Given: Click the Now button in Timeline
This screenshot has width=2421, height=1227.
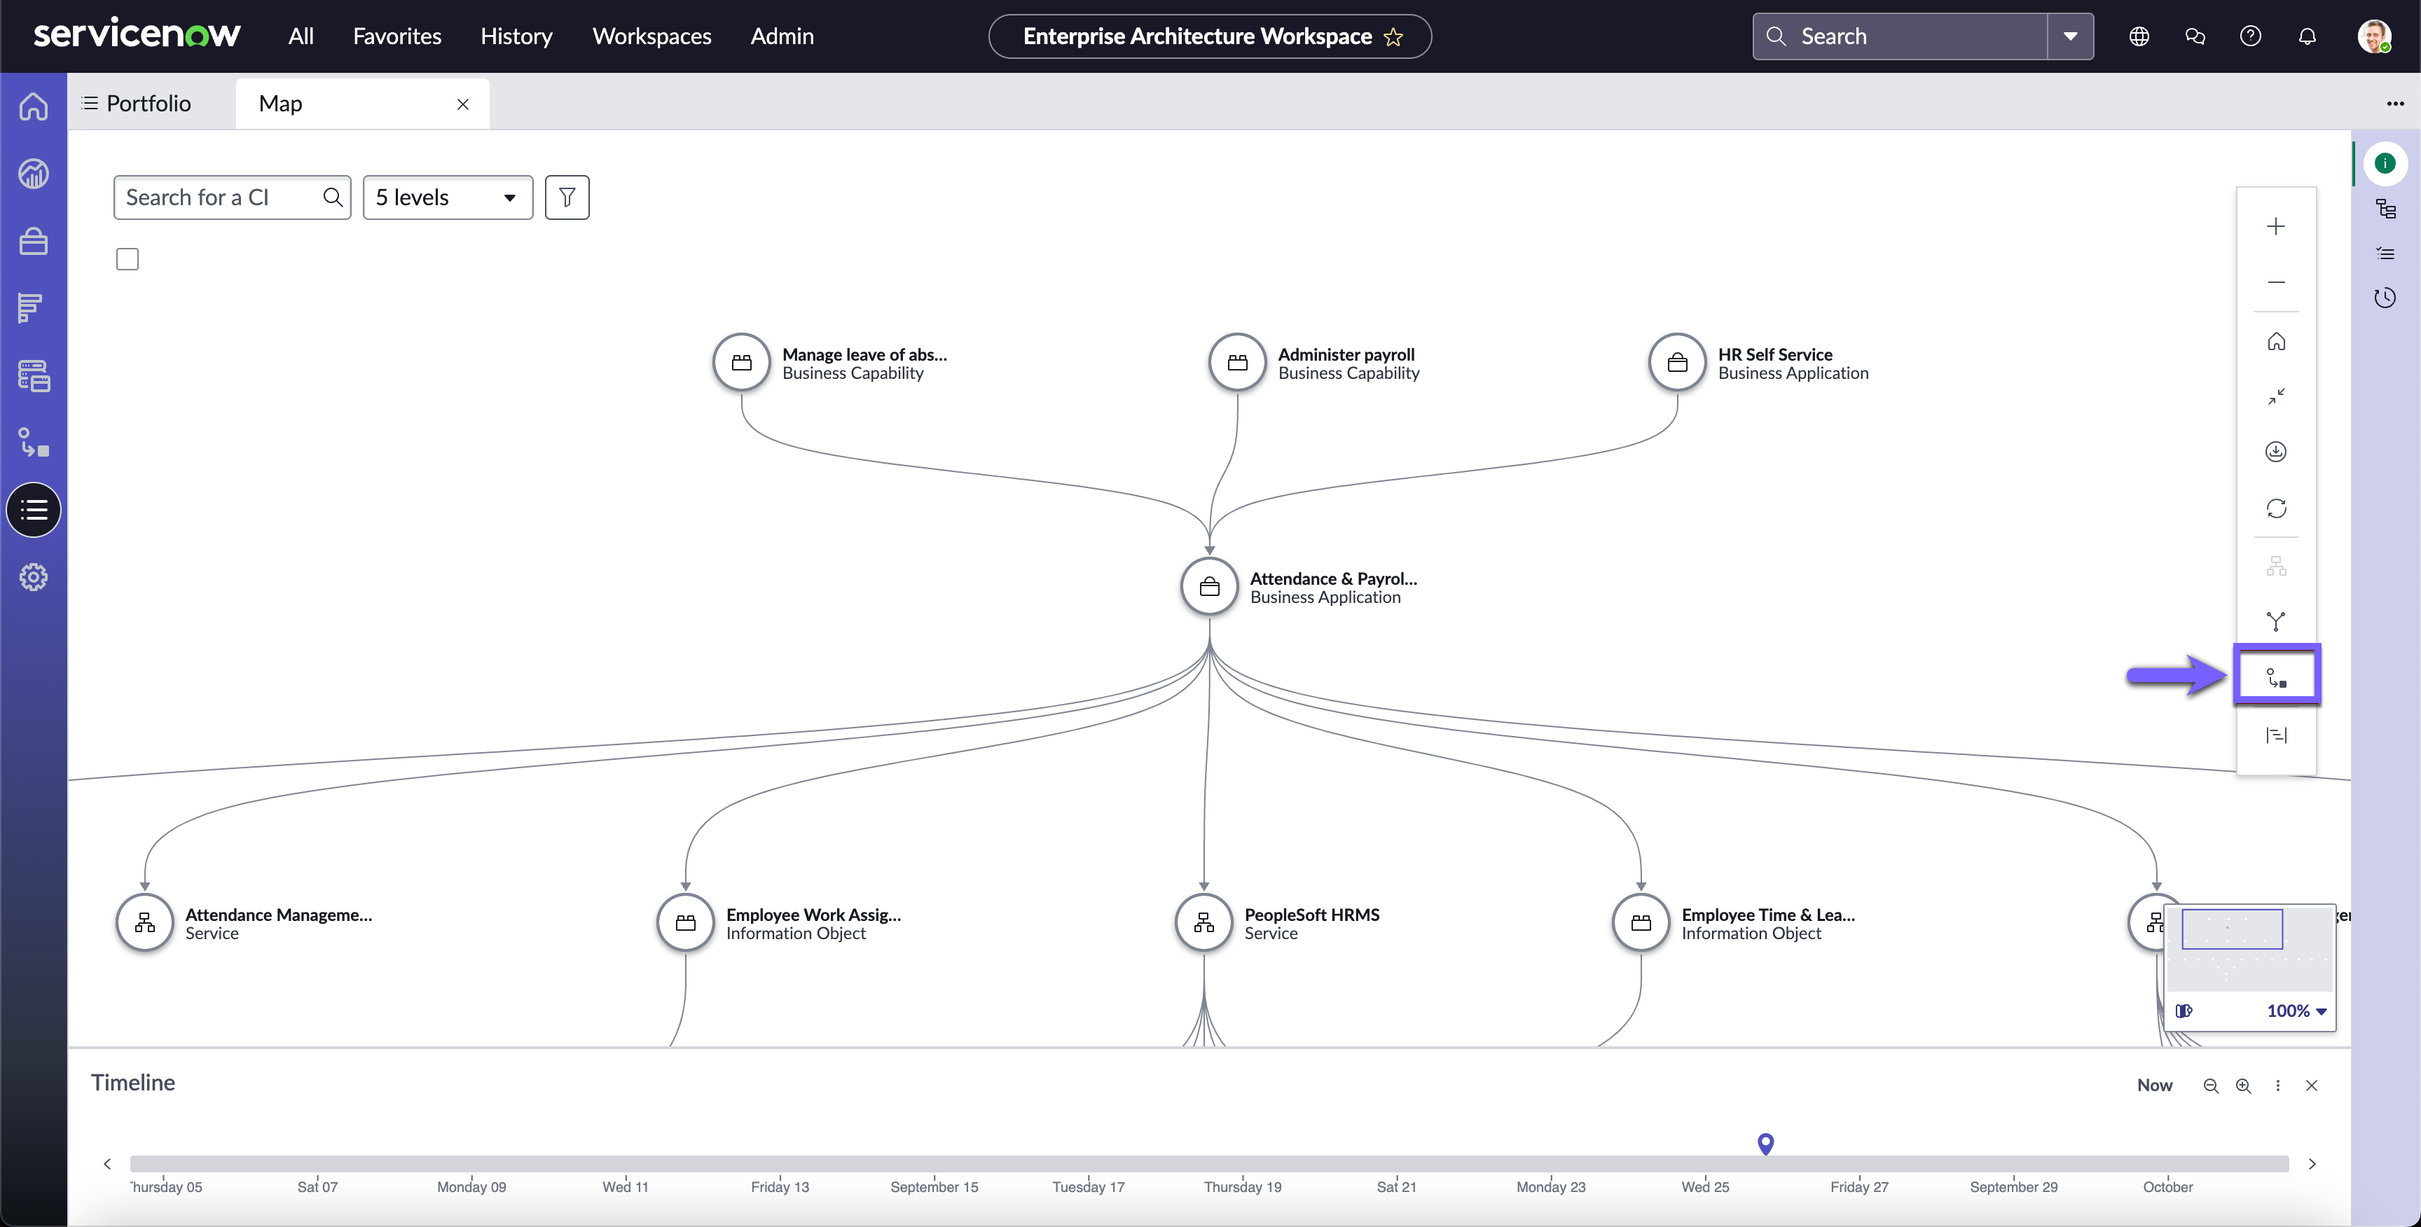Looking at the screenshot, I should [2154, 1085].
